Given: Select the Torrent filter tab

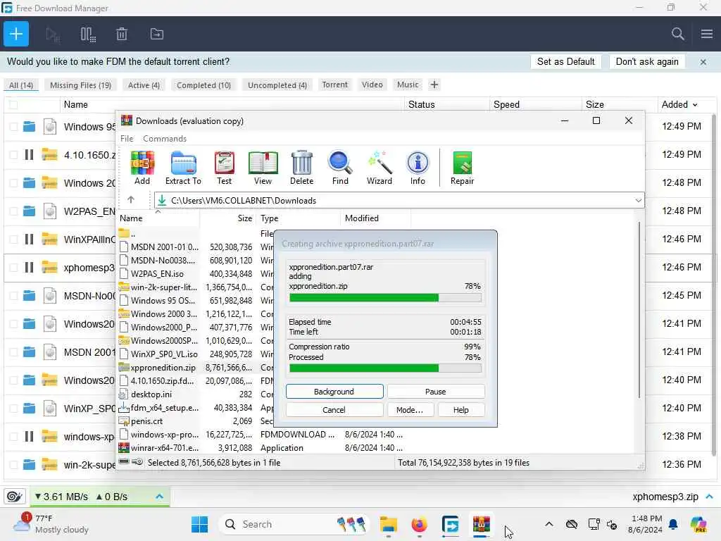Looking at the screenshot, I should click(334, 85).
